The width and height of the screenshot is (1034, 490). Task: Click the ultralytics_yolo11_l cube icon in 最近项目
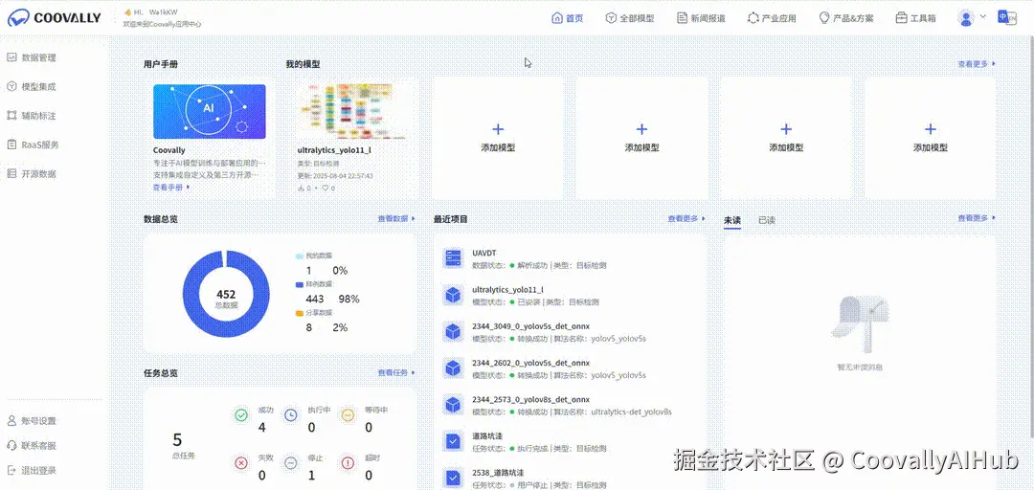point(452,296)
